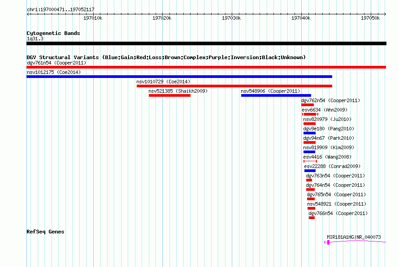Select the red nsv1010729 loss bar

coord(234,86)
